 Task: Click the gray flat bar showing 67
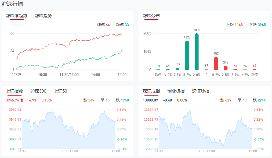(x=206, y=69)
